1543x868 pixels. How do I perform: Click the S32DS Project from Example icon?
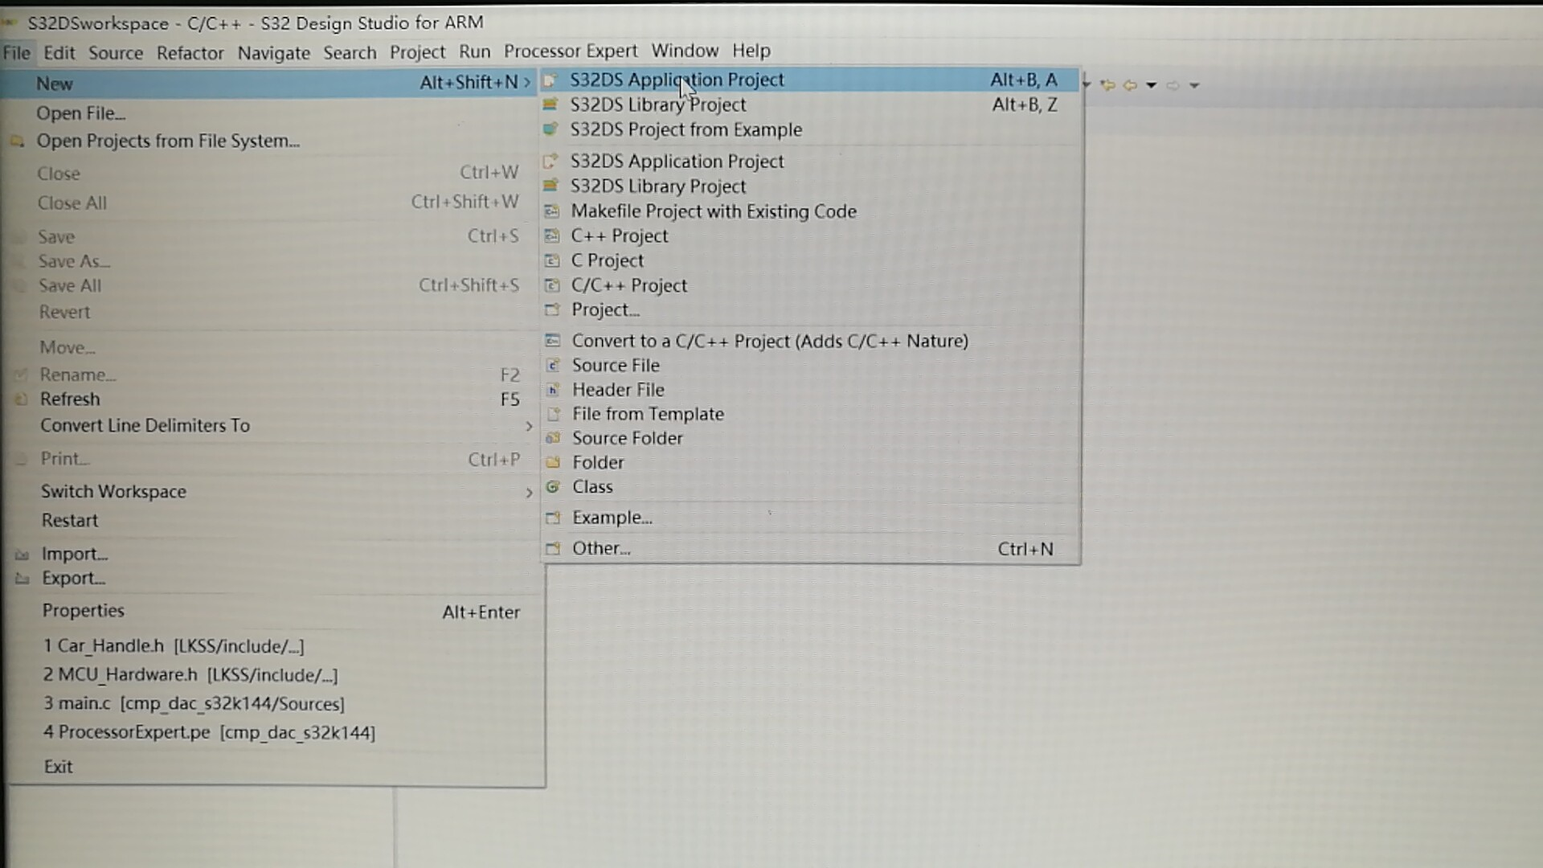coord(550,129)
